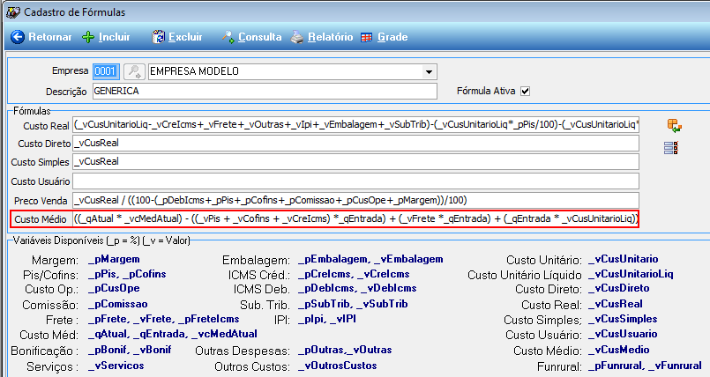Click the _pSubTrib, _vSubTrib link
The image size is (710, 377).
[353, 304]
